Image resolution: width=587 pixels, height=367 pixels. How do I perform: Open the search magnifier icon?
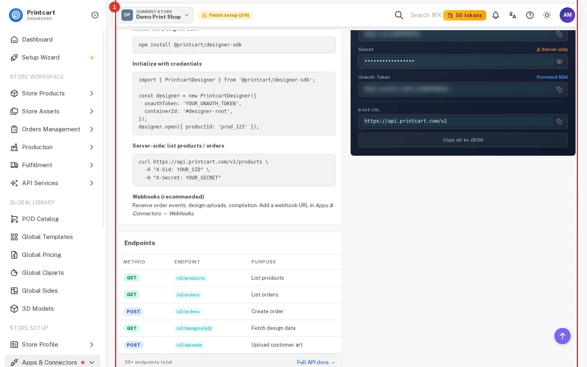[x=399, y=15]
